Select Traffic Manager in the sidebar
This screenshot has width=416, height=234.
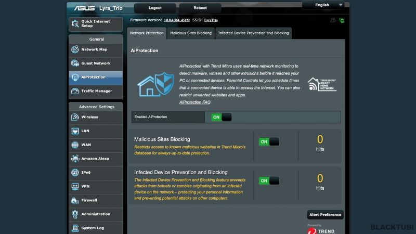[x=96, y=91]
